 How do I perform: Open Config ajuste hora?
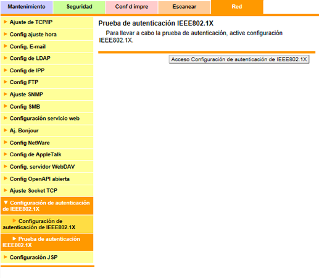coord(47,34)
